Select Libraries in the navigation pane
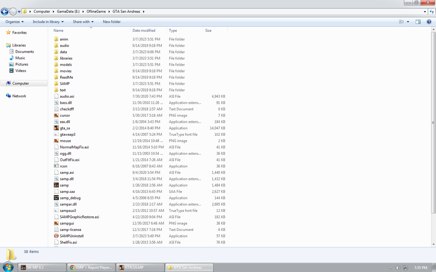Screen dimensions: 436x272 click(19, 45)
